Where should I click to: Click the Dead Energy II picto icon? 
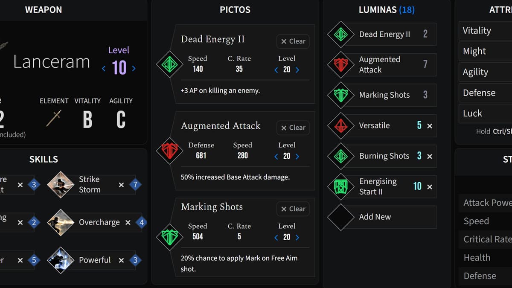pos(170,64)
